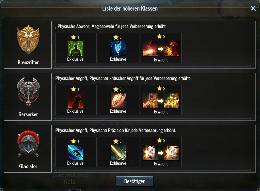Image resolution: width=260 pixels, height=191 pixels.
Task: Click right scroll arrow in Gladiator row
Action: pyautogui.click(x=250, y=170)
